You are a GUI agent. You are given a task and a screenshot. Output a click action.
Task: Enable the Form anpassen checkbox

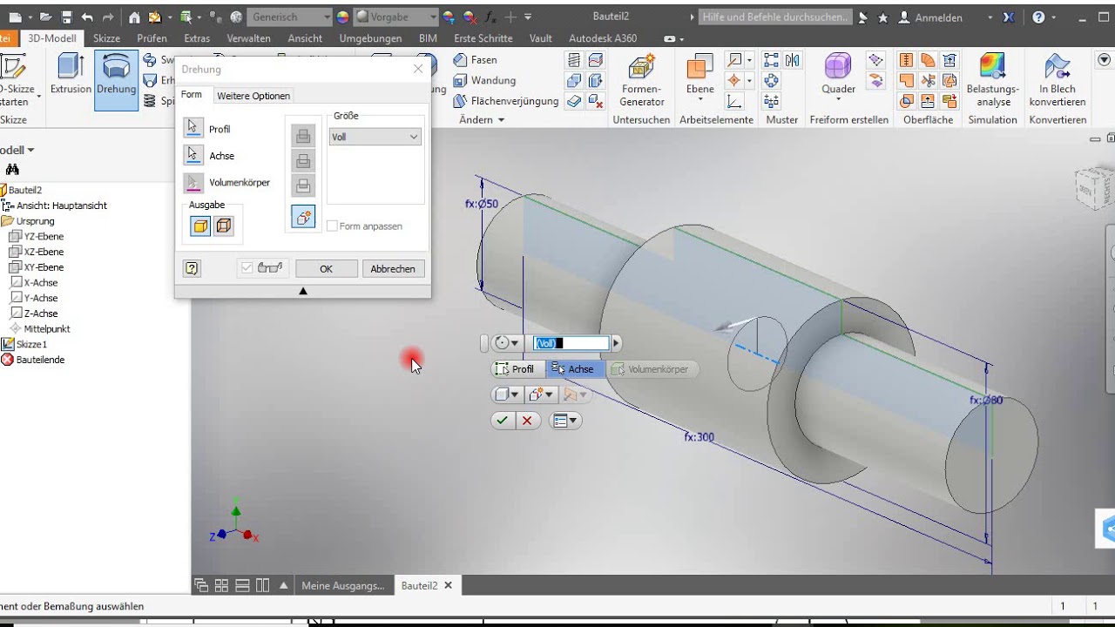[x=332, y=226]
